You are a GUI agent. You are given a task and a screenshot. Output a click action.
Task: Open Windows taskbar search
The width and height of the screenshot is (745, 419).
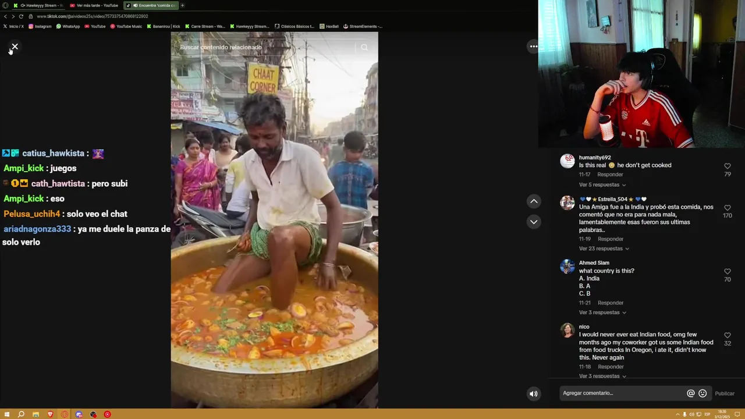(x=21, y=414)
